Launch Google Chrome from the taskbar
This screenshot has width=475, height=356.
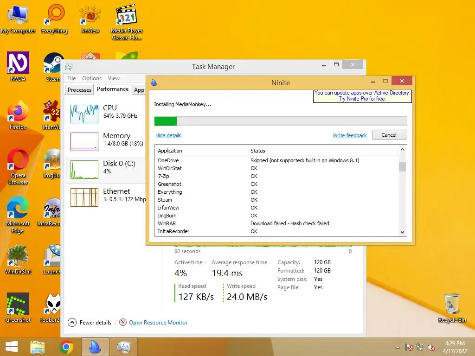click(x=66, y=347)
